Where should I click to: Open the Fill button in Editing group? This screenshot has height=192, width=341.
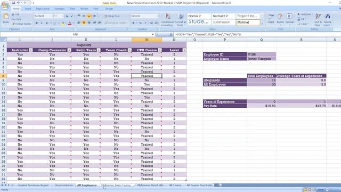(302, 19)
